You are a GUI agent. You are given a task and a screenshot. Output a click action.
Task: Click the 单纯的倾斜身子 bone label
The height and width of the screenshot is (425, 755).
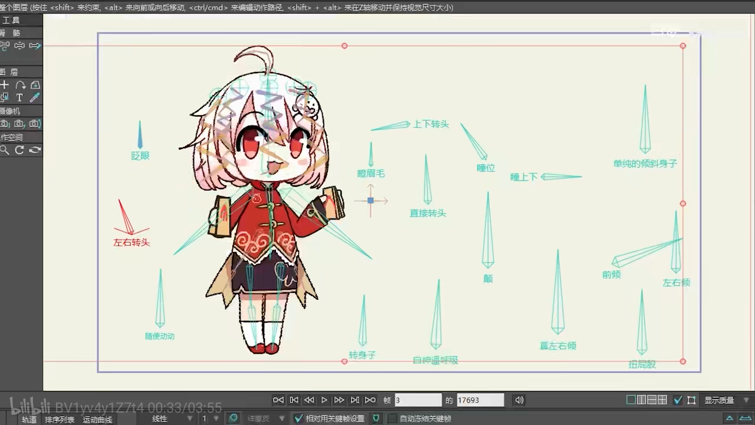(x=645, y=164)
